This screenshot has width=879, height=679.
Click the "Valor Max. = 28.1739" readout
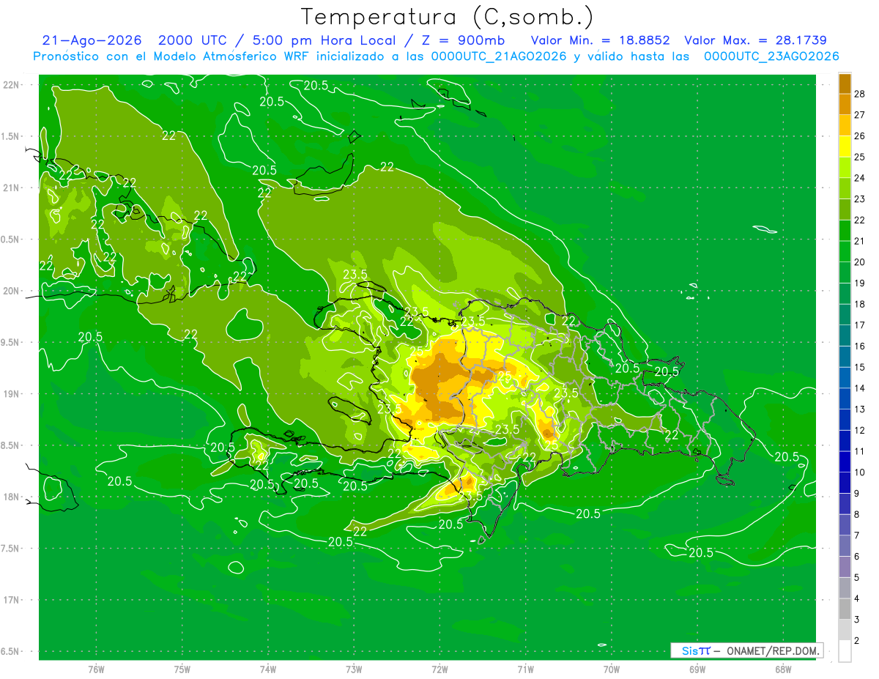coord(755,40)
